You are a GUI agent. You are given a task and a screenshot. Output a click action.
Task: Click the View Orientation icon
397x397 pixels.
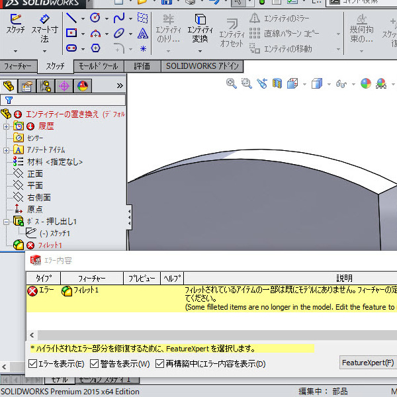coord(292,83)
